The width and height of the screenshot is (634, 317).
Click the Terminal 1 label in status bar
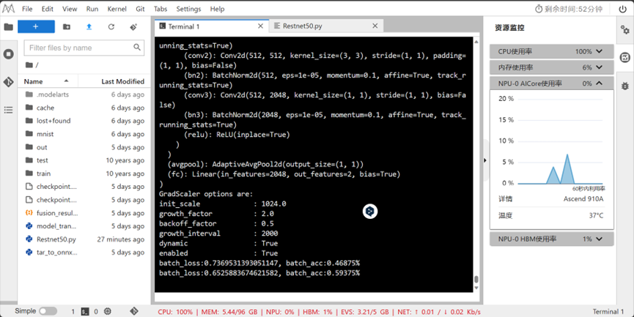point(608,311)
